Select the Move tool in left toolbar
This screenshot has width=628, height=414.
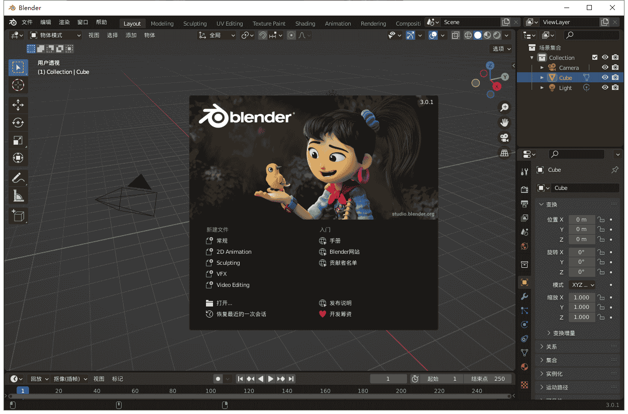(18, 105)
